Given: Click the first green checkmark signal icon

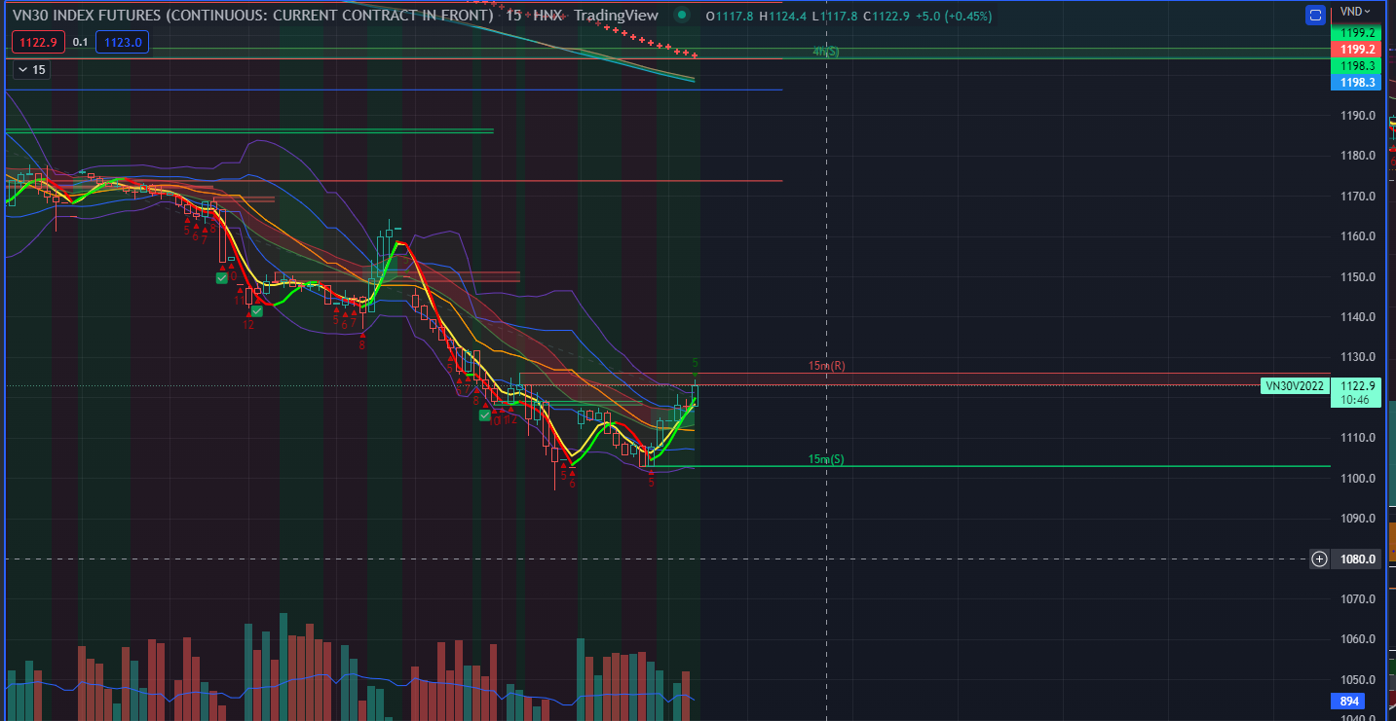Looking at the screenshot, I should coord(222,278).
